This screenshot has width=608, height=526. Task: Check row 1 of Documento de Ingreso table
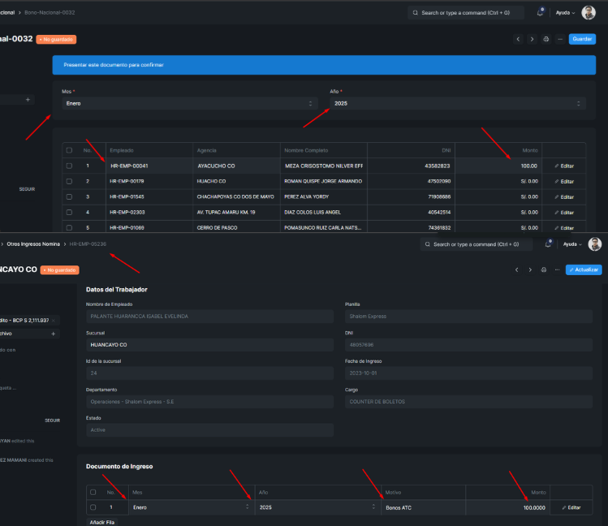tap(93, 507)
